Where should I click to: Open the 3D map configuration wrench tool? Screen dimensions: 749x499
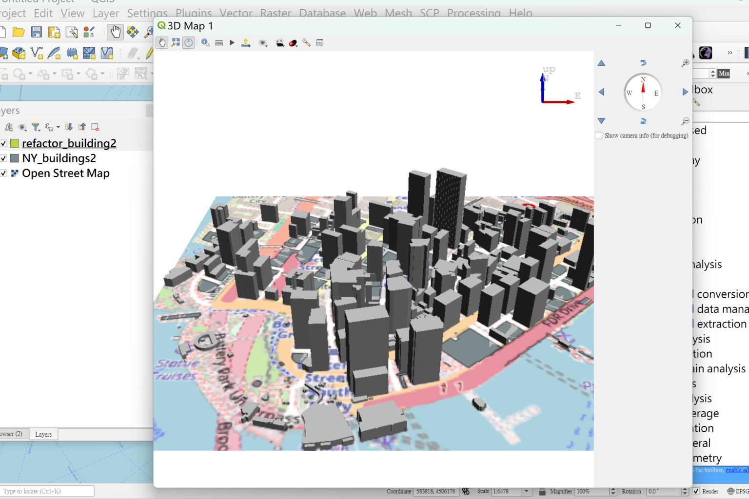(x=306, y=42)
